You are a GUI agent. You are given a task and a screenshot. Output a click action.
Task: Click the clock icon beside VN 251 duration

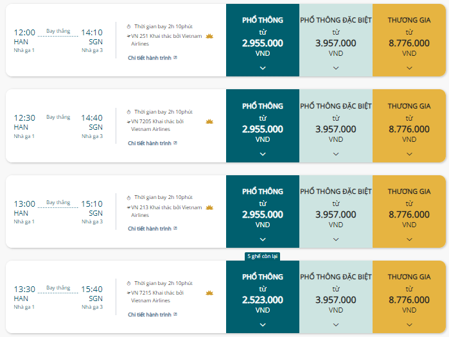tap(129, 26)
